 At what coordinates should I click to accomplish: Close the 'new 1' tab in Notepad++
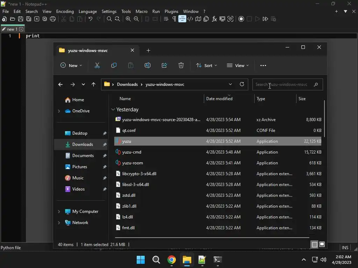(21, 29)
